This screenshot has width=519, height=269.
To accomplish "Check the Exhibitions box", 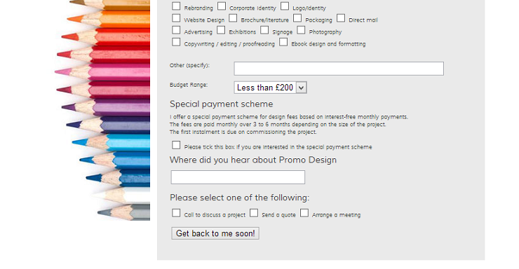I will tap(221, 30).
